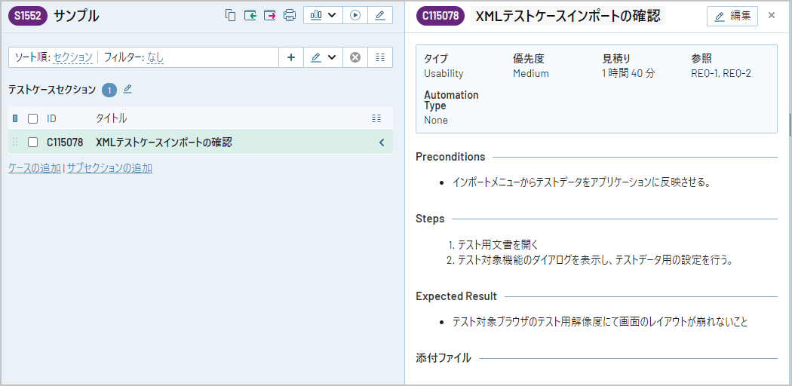
Task: Click the RE0-1, RE0-2 references value
Action: (x=721, y=73)
